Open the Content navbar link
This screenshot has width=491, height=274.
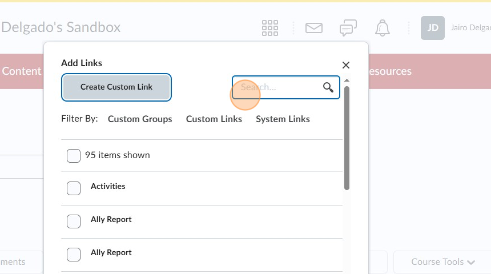coord(22,71)
